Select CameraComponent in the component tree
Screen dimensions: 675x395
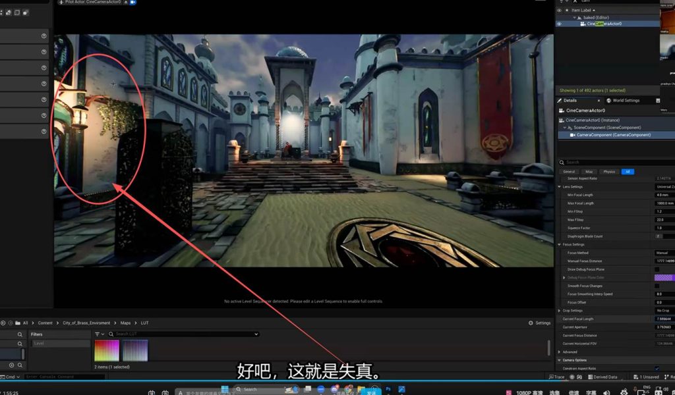[613, 135]
